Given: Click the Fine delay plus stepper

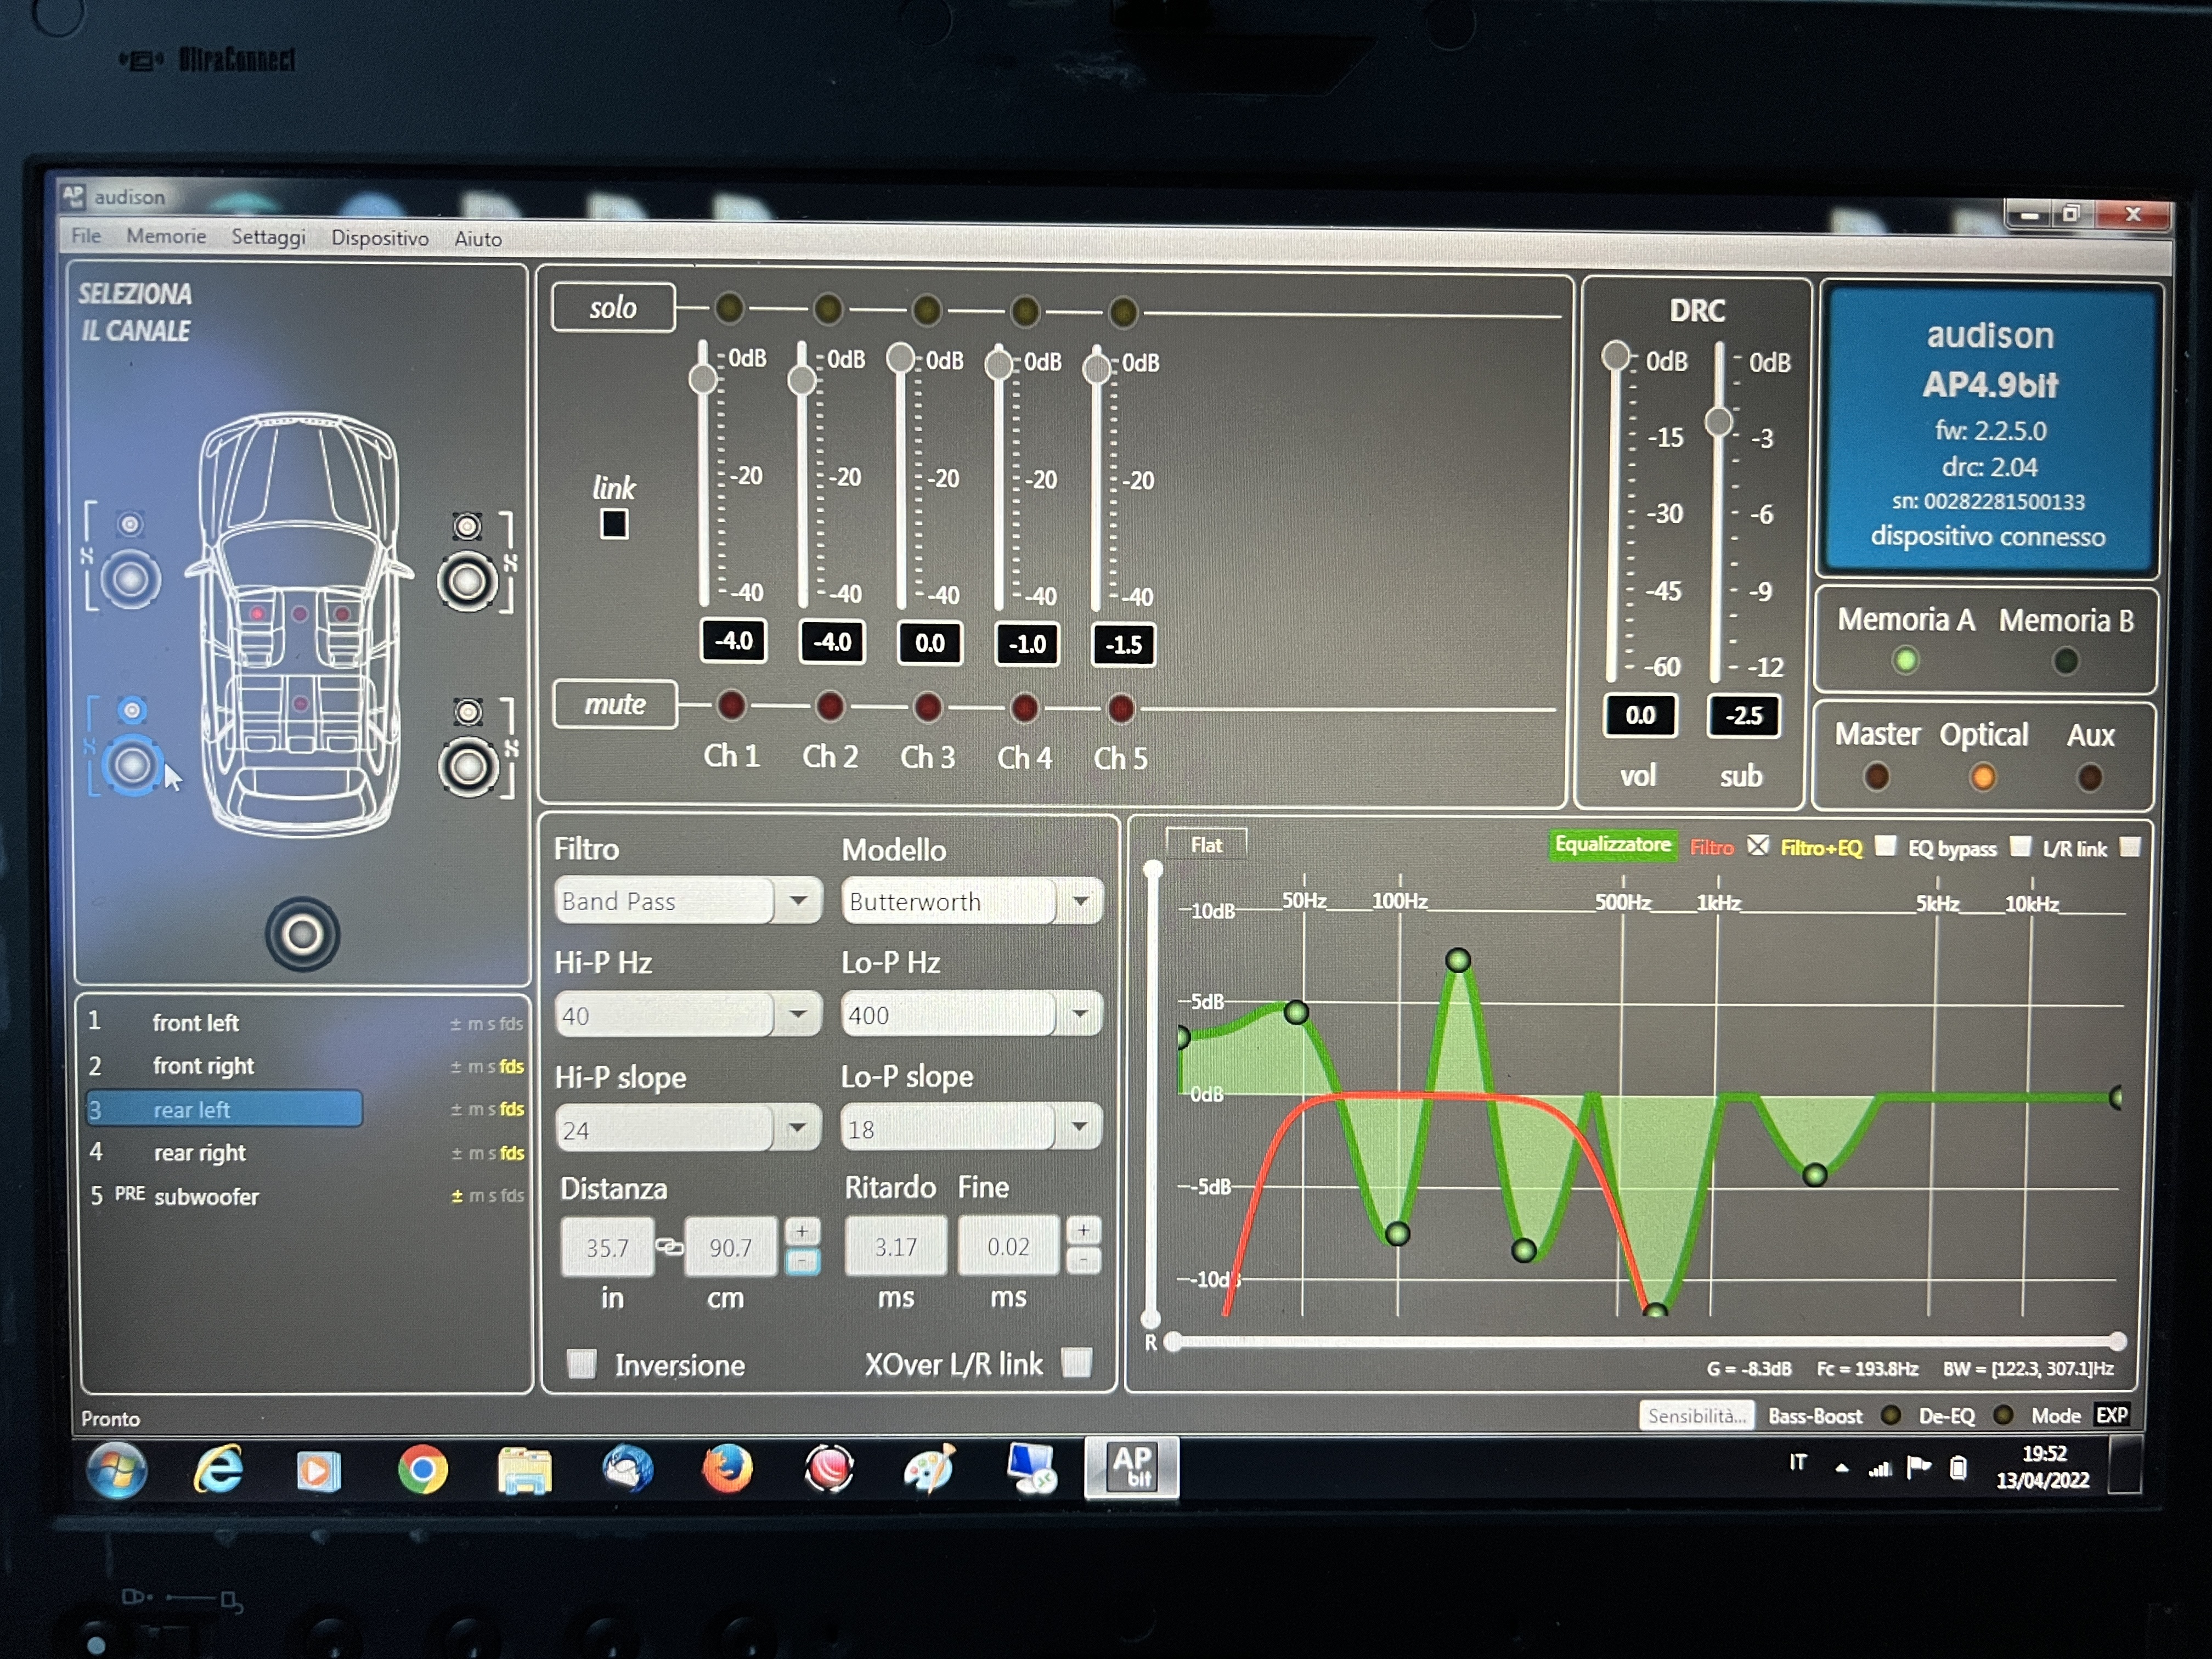Looking at the screenshot, I should (x=1084, y=1230).
